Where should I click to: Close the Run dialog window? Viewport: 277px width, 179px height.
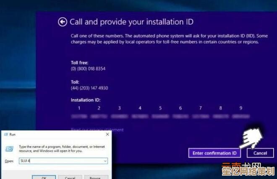pyautogui.click(x=107, y=134)
